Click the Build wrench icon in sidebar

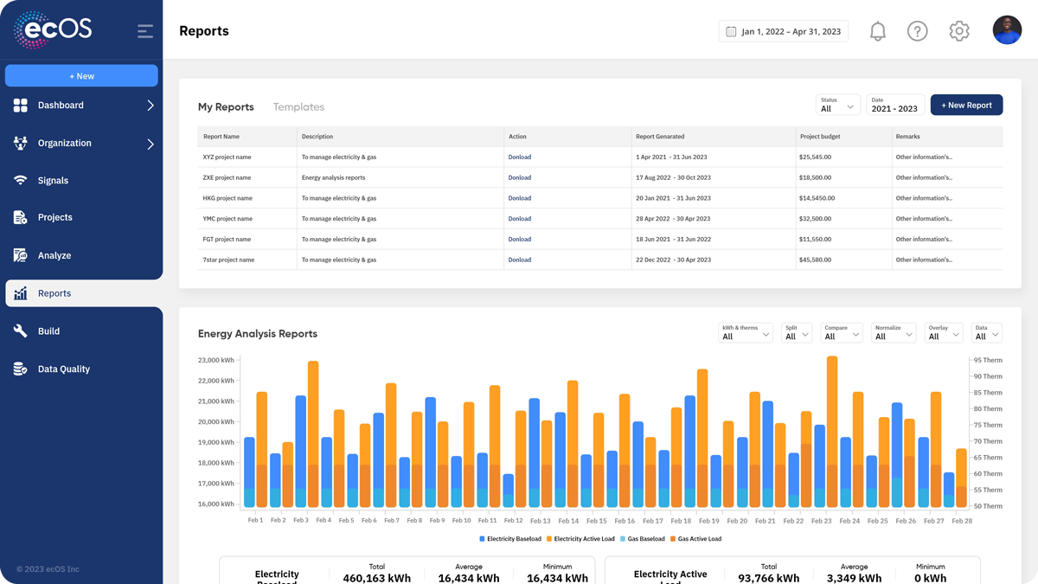(21, 331)
